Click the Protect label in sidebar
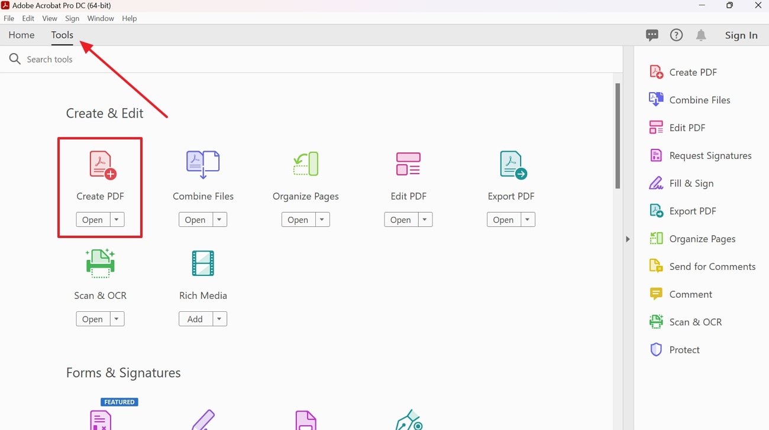 pos(684,350)
